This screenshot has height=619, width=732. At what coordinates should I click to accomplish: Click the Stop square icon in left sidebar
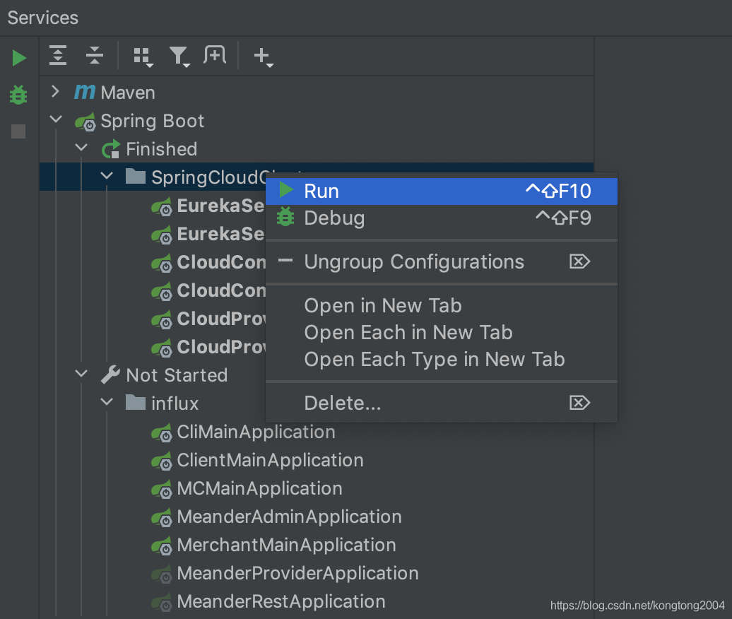pyautogui.click(x=18, y=131)
